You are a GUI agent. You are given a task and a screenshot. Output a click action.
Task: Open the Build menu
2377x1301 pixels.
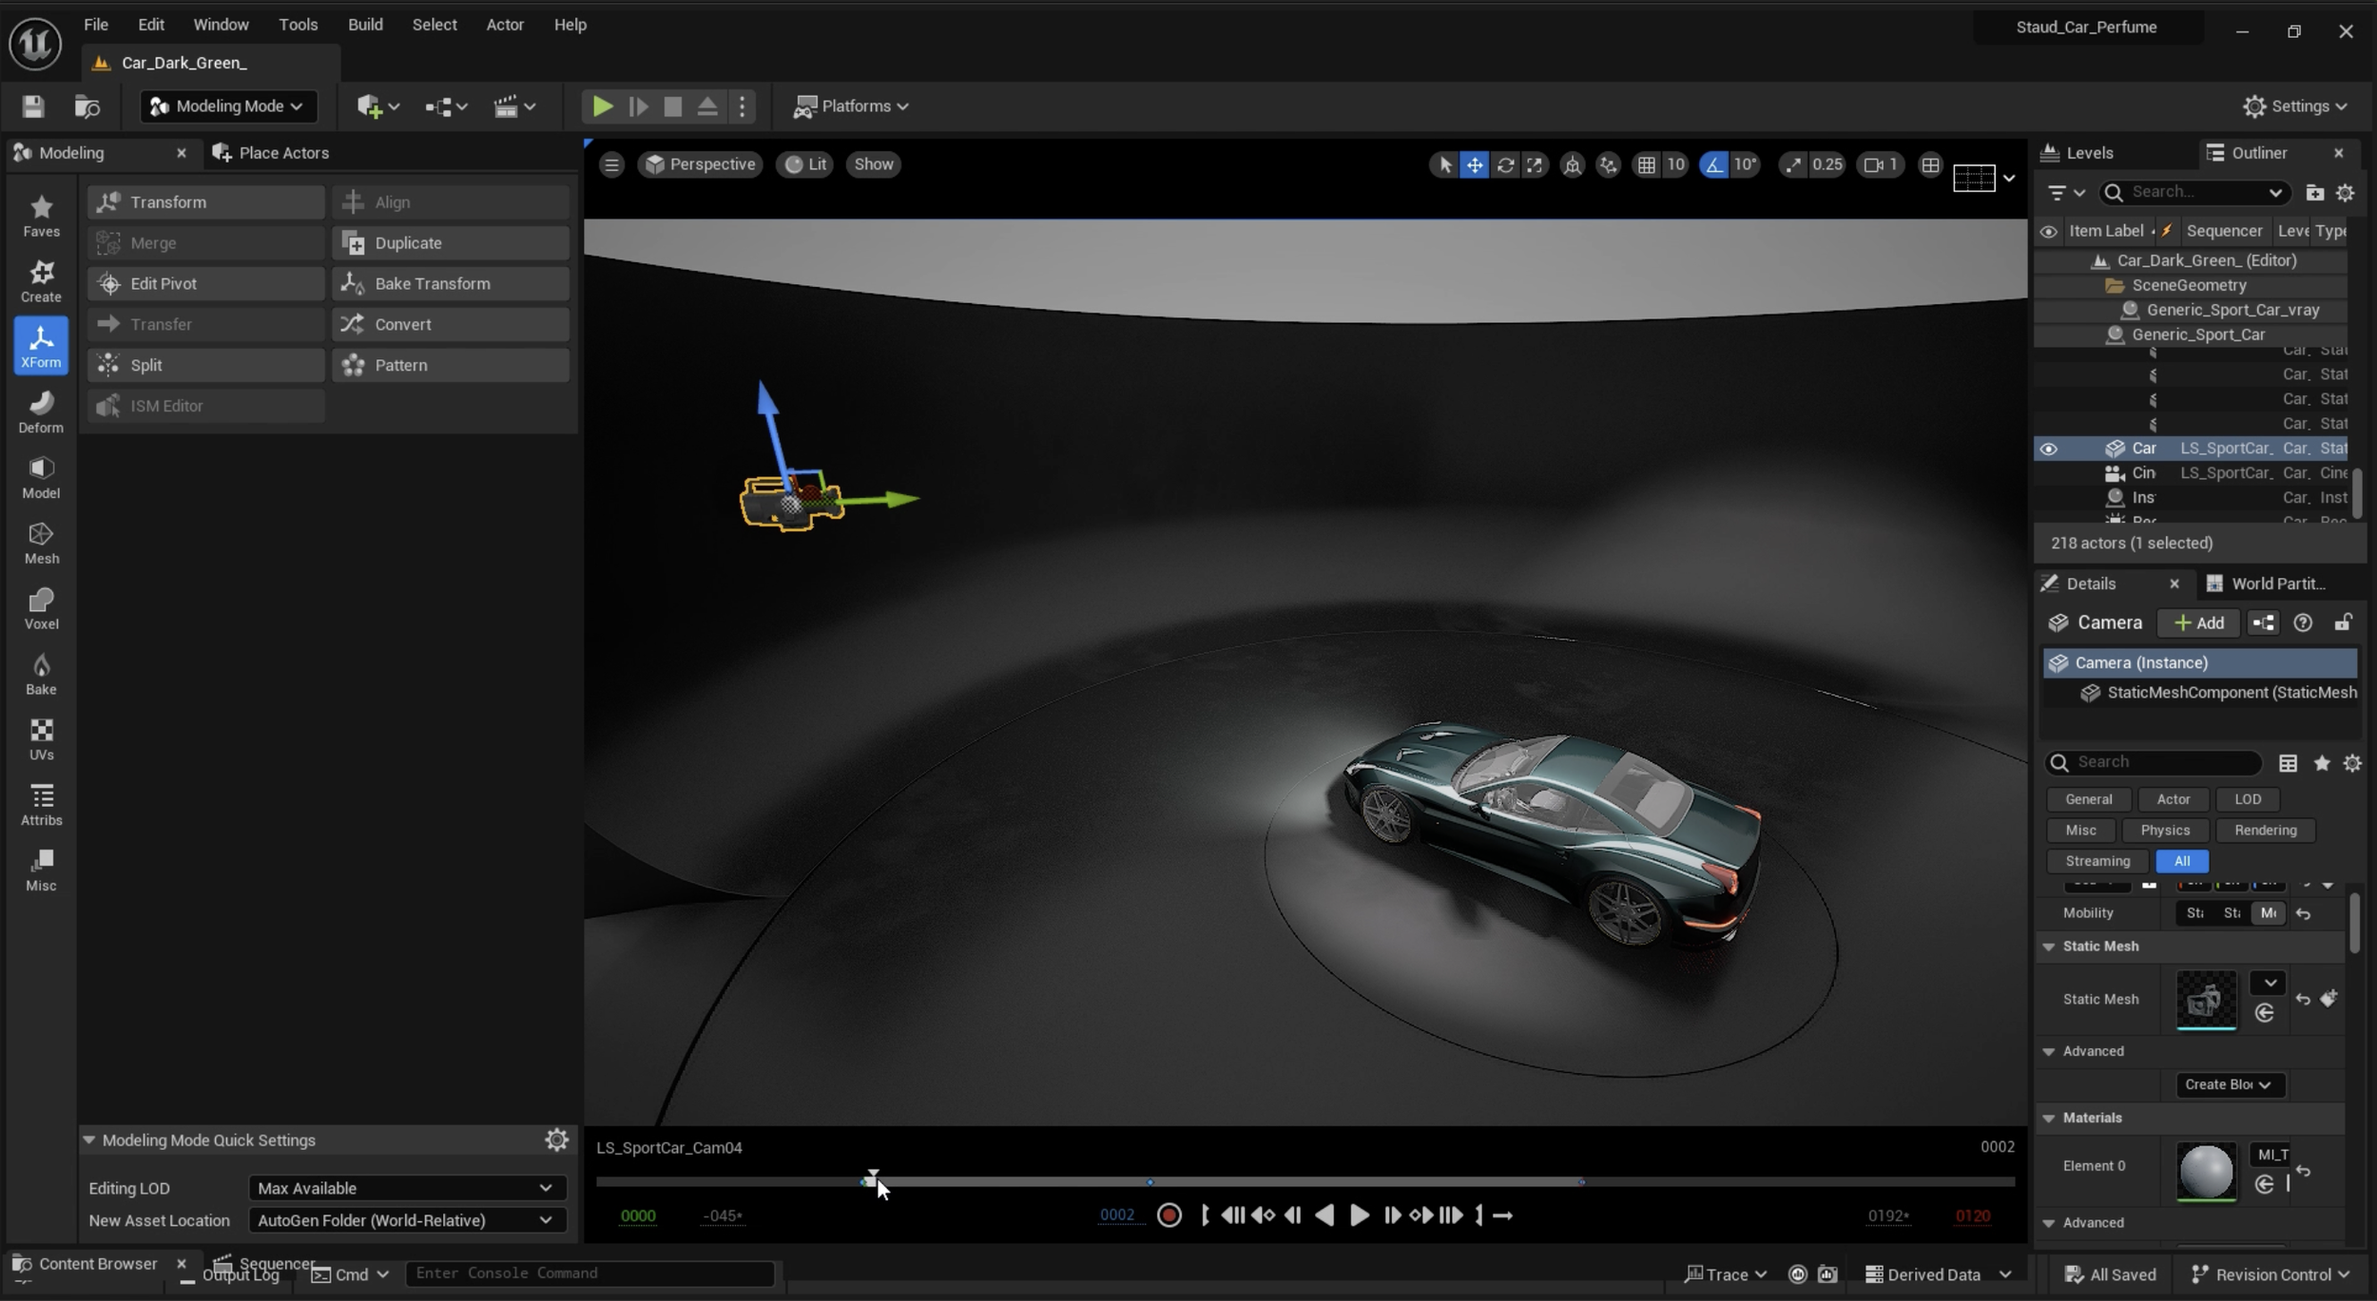click(x=365, y=25)
